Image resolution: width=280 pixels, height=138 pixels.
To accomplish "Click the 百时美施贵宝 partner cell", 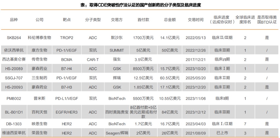I will point(117,112).
